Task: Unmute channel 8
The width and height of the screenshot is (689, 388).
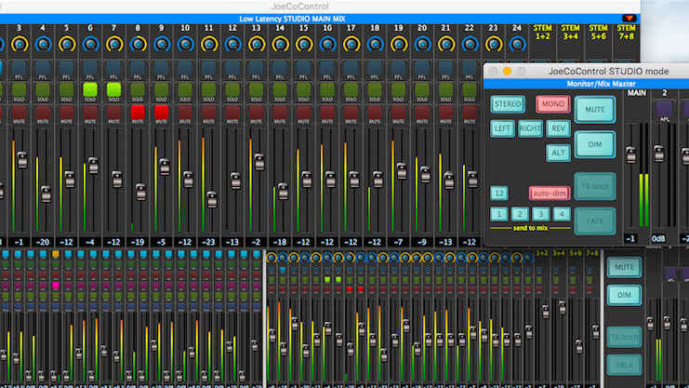Action: [138, 112]
